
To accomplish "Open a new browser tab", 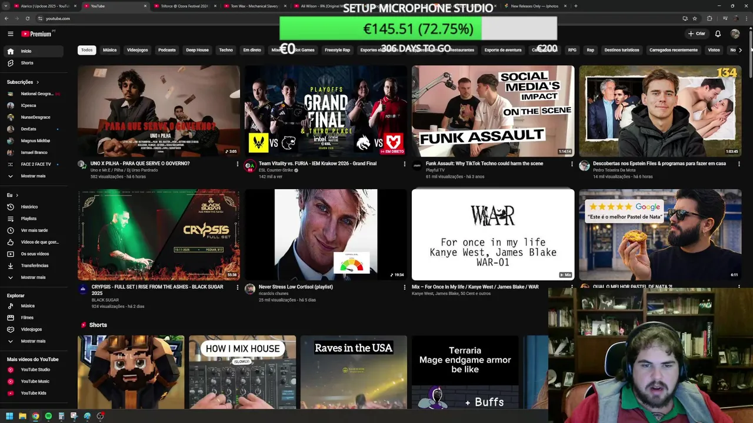I will tap(575, 6).
